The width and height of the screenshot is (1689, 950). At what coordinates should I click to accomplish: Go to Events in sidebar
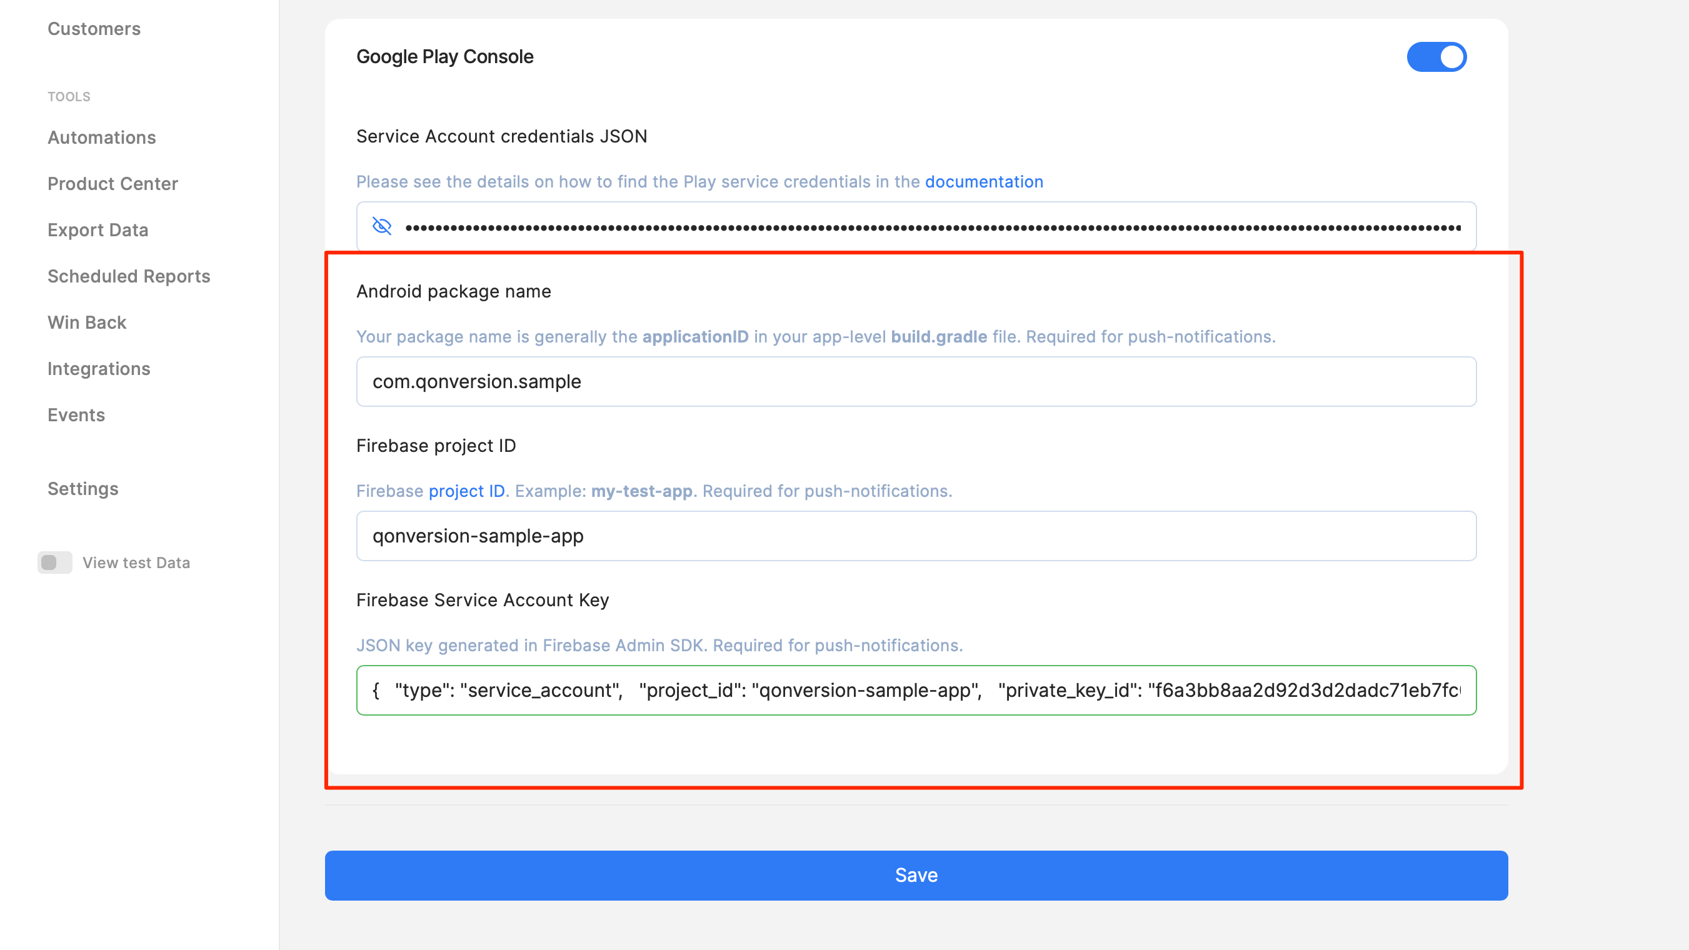coord(76,415)
